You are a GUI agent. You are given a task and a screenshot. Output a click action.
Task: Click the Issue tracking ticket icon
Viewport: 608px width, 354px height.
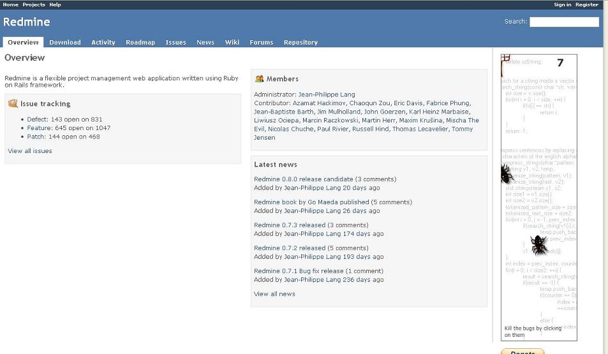pyautogui.click(x=13, y=103)
